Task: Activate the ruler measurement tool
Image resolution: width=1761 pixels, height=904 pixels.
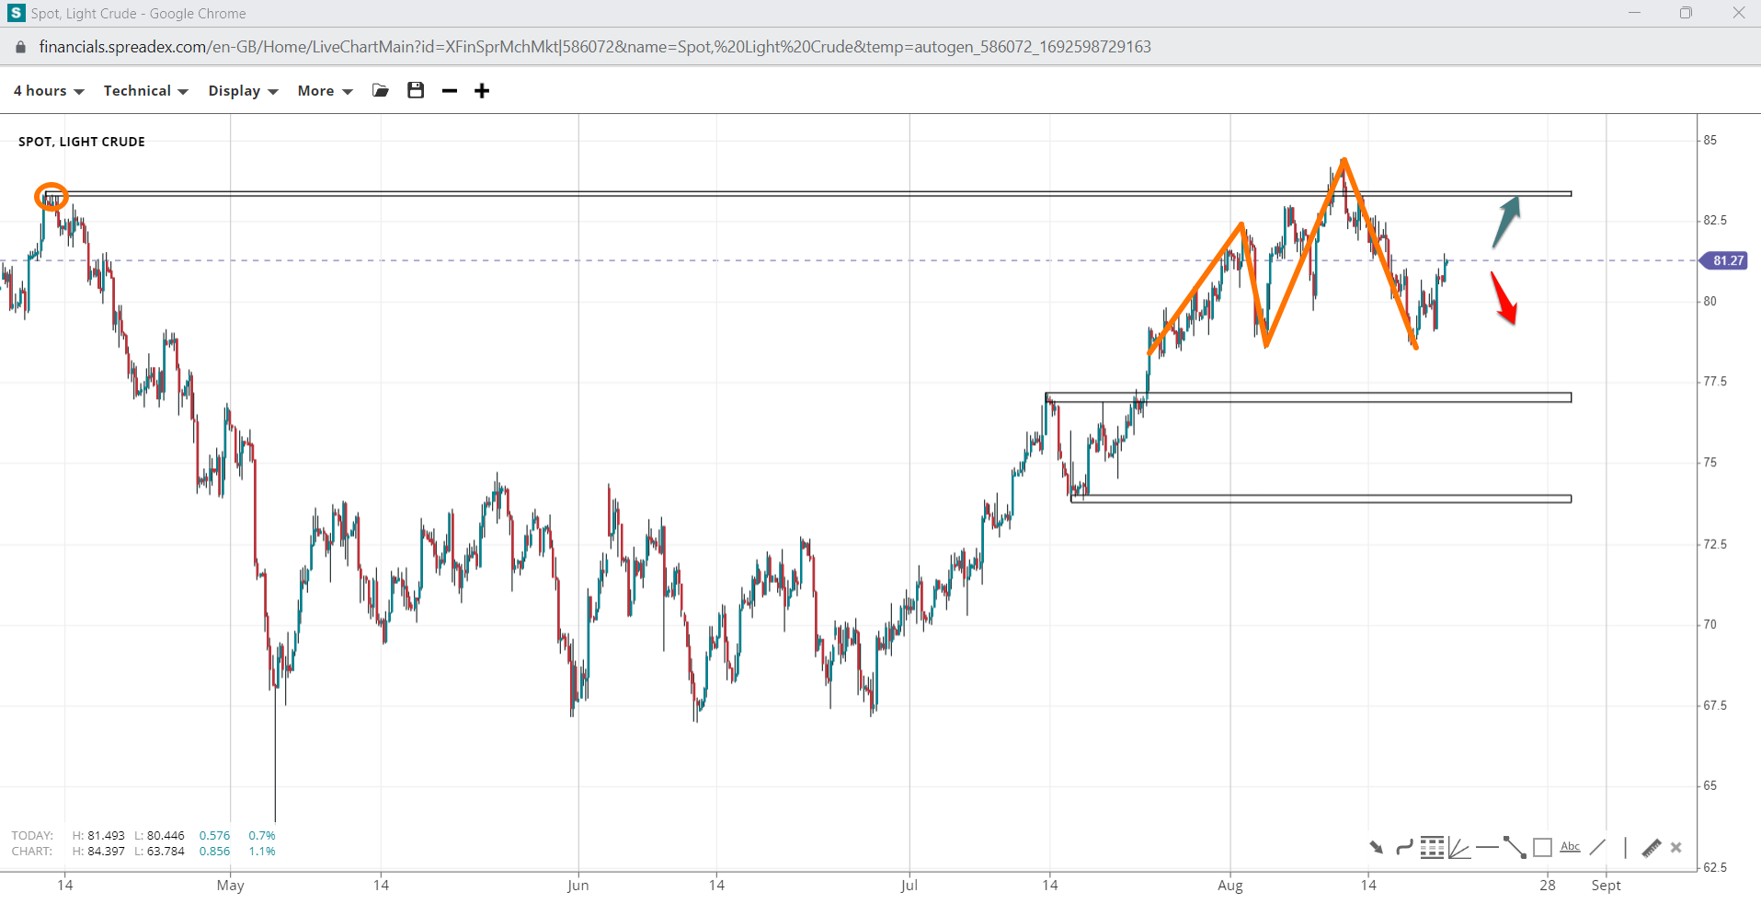Action: [1652, 847]
